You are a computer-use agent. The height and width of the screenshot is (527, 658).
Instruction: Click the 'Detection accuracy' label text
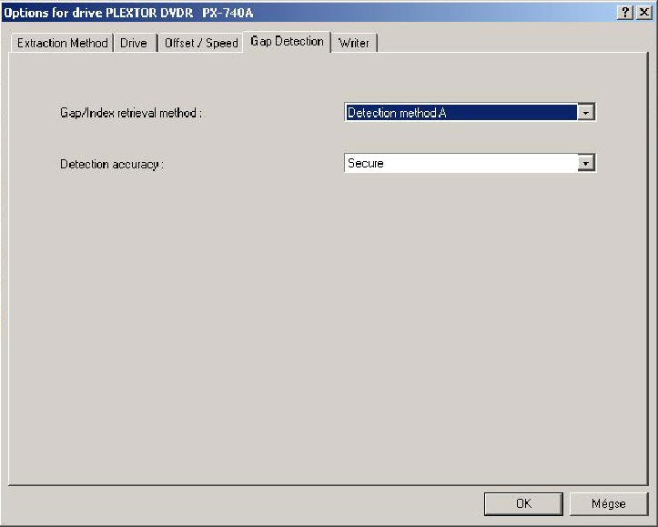[x=112, y=165]
